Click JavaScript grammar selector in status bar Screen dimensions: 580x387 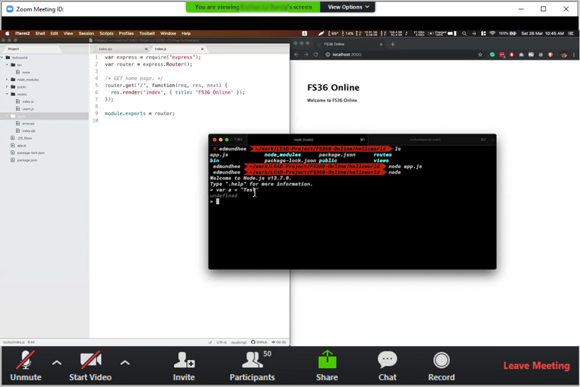point(239,342)
